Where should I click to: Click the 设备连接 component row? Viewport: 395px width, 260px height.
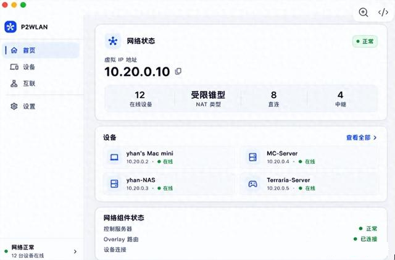click(x=240, y=250)
